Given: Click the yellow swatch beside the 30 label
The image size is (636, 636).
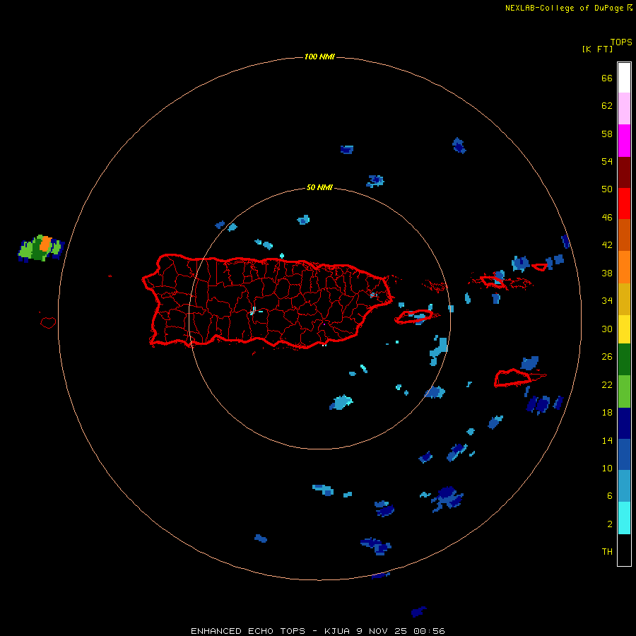Looking at the screenshot, I should tap(624, 329).
